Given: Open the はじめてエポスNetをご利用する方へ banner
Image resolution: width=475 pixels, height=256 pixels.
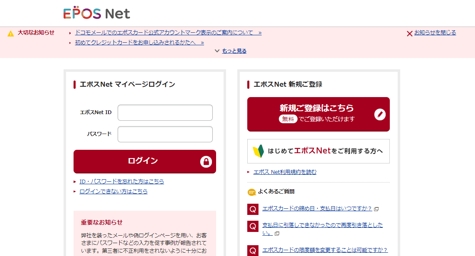Looking at the screenshot, I should tap(318, 151).
